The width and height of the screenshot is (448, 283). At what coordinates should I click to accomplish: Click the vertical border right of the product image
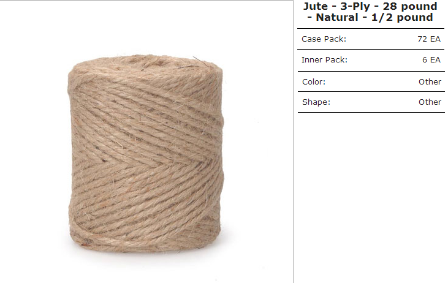(x=293, y=141)
